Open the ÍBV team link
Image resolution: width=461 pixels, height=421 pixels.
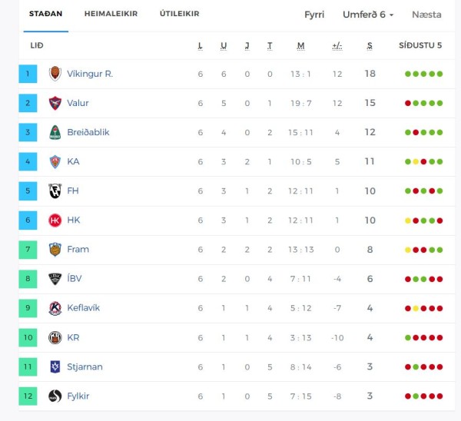[x=75, y=278]
